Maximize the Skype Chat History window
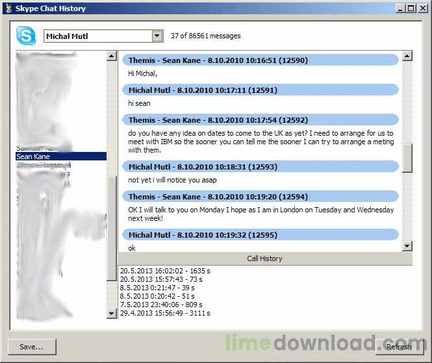Viewport: 432px width, 363px height. coord(411,8)
